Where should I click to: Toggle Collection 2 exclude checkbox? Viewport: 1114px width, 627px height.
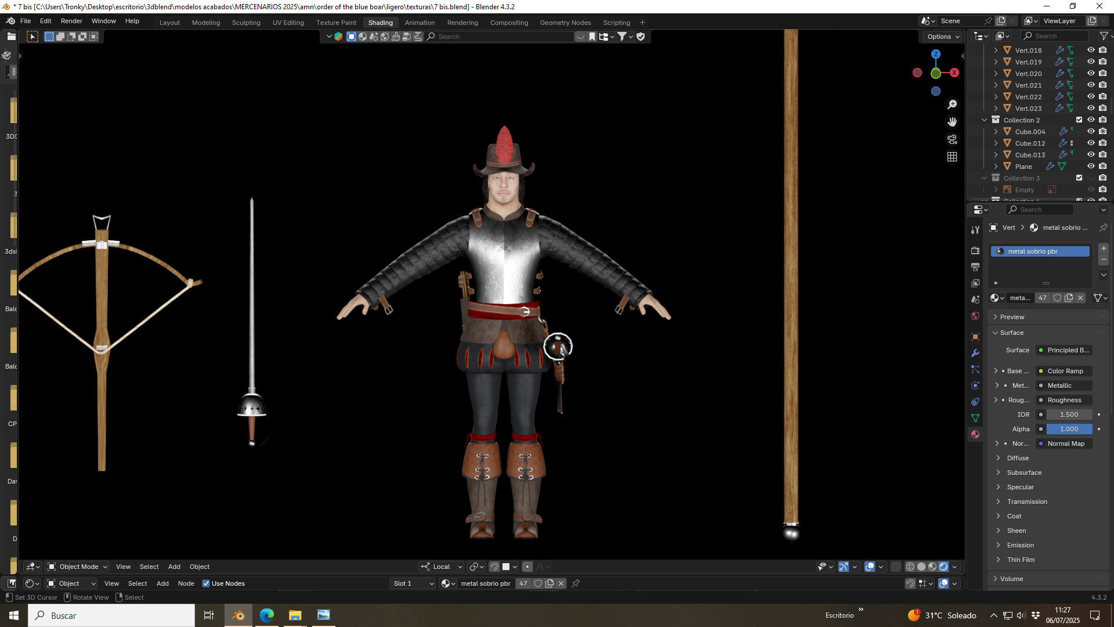1079,120
